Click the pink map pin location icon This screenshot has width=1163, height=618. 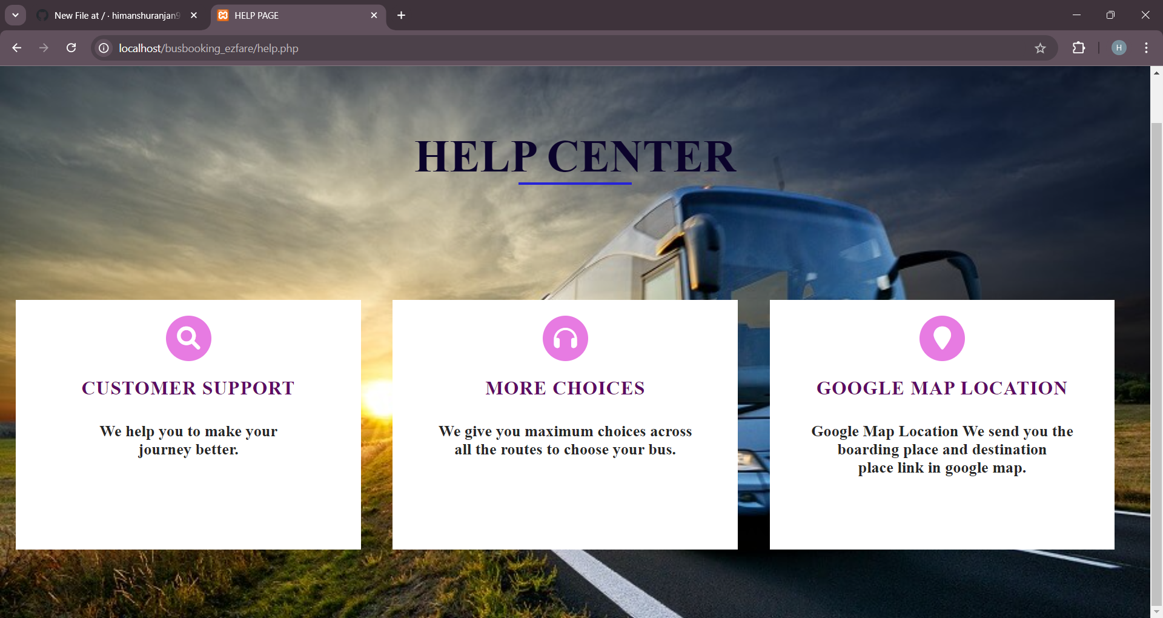click(x=942, y=338)
